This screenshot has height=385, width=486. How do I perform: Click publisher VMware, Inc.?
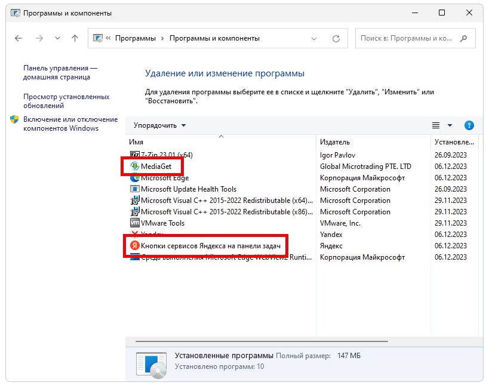340,223
